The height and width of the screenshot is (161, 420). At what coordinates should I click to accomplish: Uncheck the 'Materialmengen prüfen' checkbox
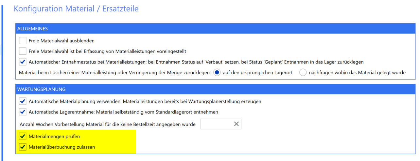pyautogui.click(x=23, y=136)
